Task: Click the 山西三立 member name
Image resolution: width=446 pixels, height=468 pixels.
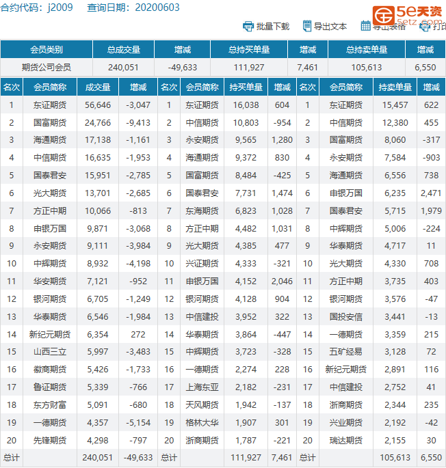Action: point(50,352)
